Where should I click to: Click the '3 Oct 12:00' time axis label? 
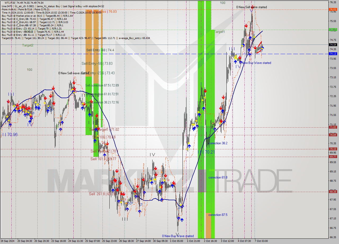(x=228, y=241)
